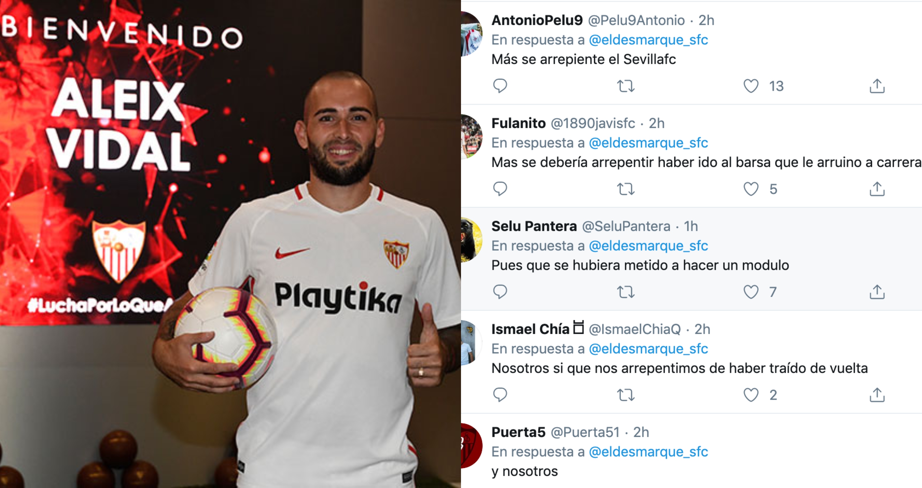Open the Ismael Chía profile name

(x=530, y=329)
